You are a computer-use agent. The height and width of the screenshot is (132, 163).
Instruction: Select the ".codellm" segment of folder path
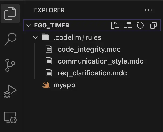pos(67,37)
